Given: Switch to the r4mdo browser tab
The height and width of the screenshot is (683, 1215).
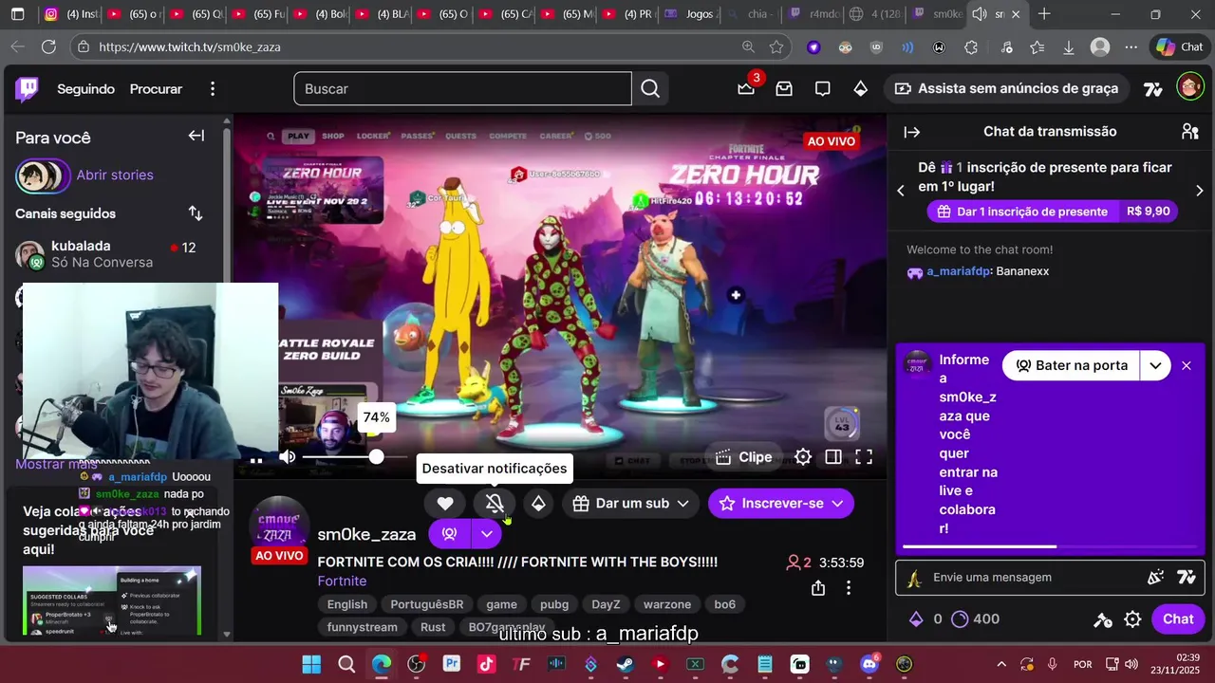Looking at the screenshot, I should pyautogui.click(x=813, y=14).
